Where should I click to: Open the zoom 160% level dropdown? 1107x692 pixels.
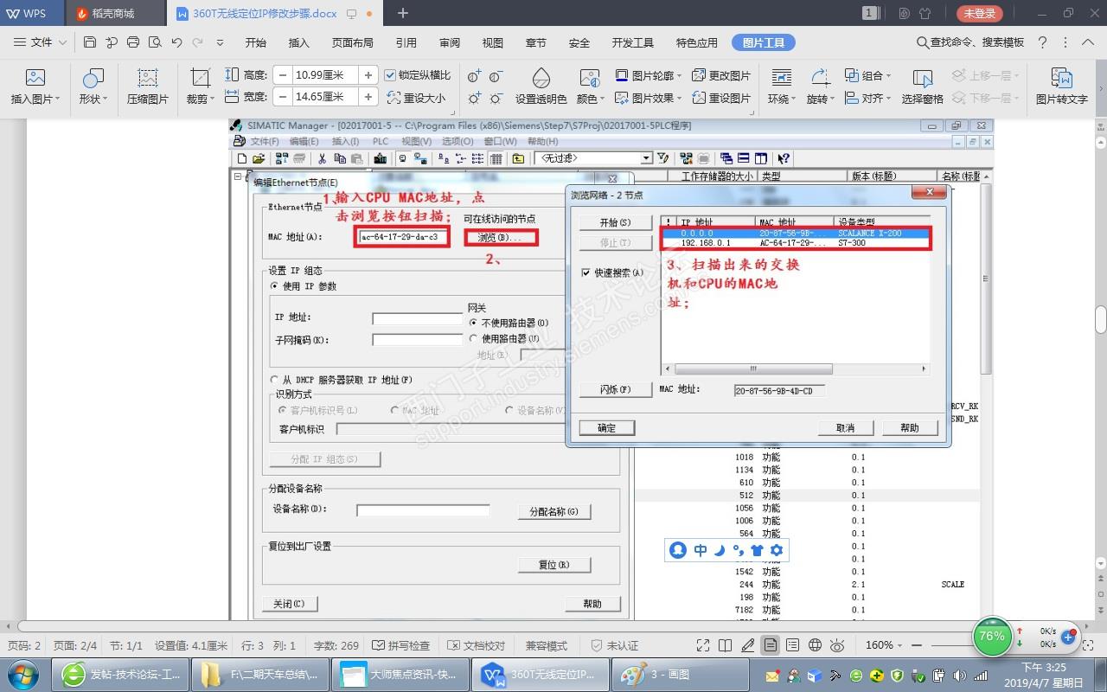coord(883,645)
